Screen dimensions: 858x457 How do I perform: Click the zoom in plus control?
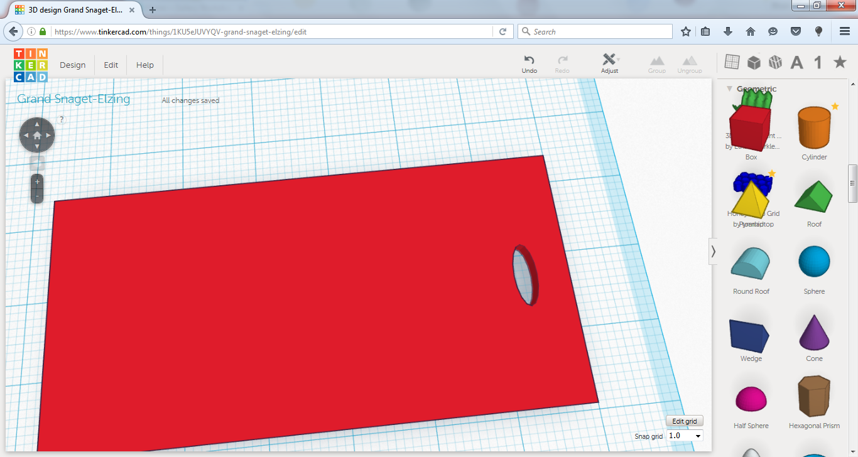pos(36,181)
